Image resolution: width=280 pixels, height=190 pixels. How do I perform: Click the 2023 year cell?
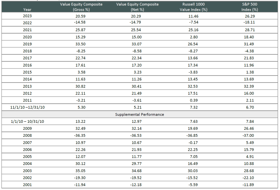point(27,16)
